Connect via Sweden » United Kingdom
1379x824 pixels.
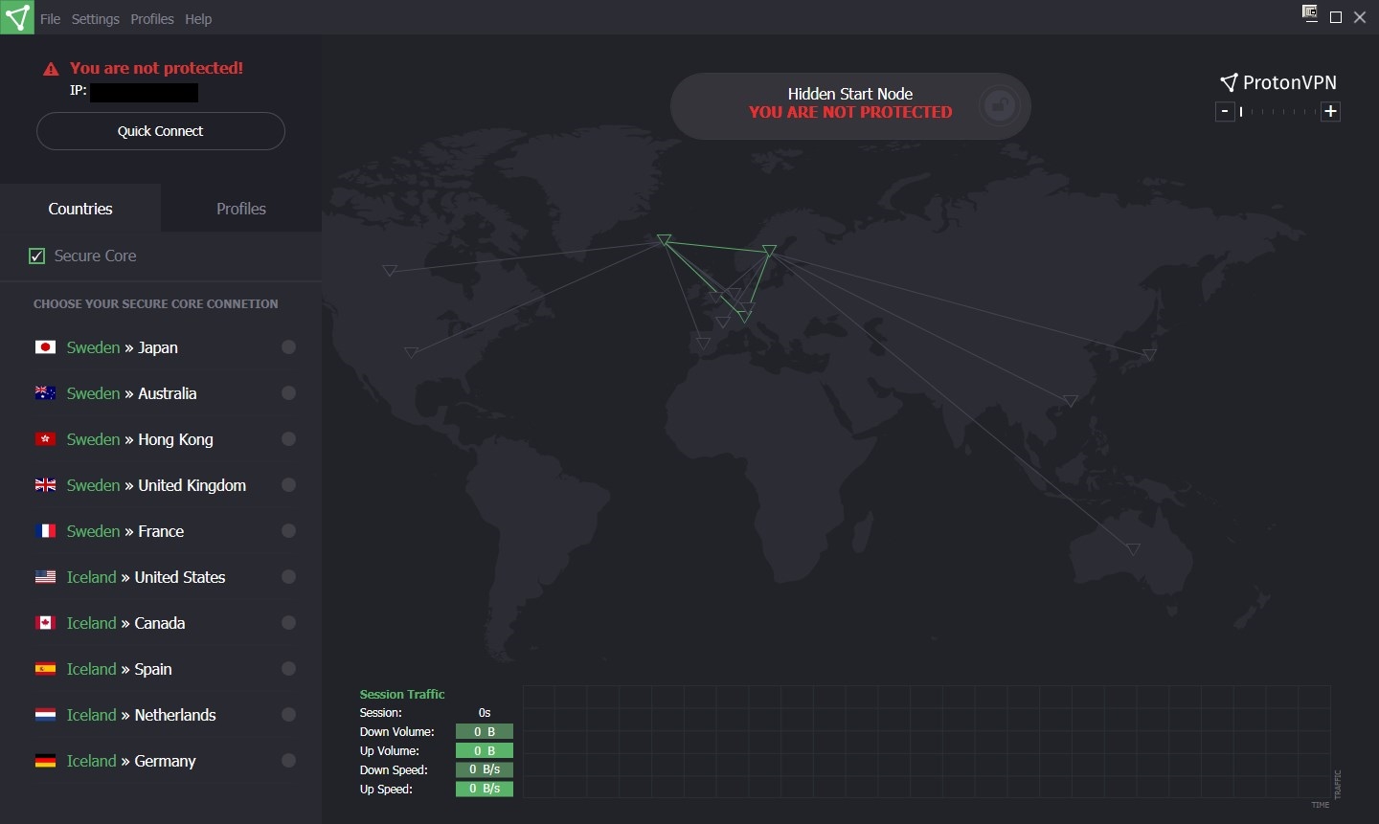(x=161, y=485)
